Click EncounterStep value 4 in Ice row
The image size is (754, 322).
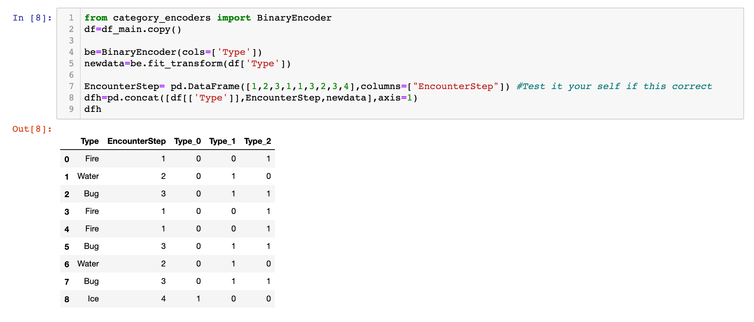coord(163,299)
